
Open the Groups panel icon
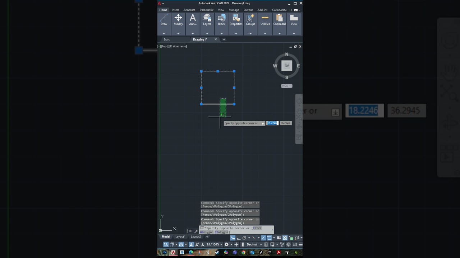[250, 18]
